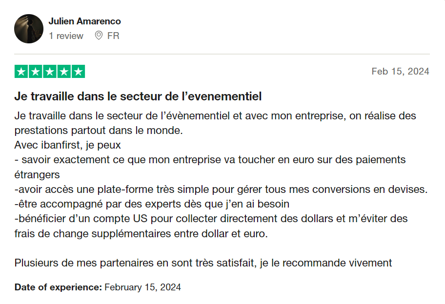Click the first green rating star
The width and height of the screenshot is (445, 304).
click(x=21, y=72)
